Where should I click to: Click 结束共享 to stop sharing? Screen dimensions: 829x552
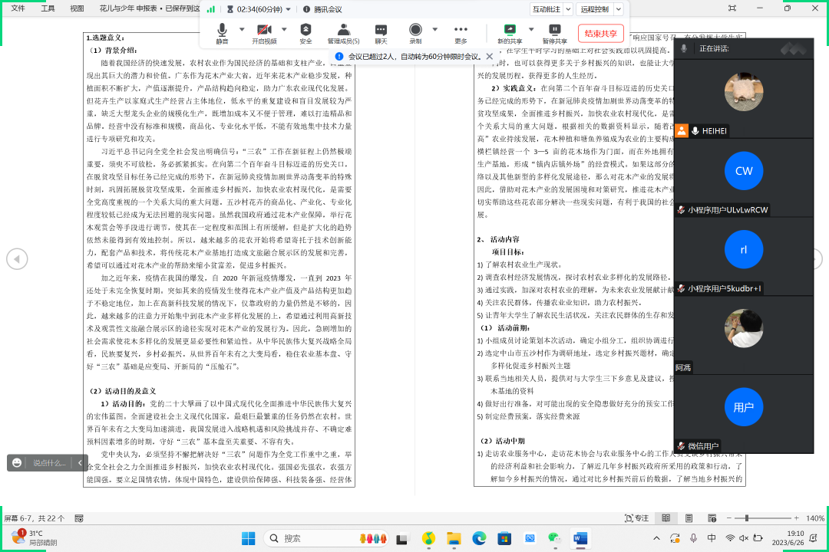pos(600,33)
